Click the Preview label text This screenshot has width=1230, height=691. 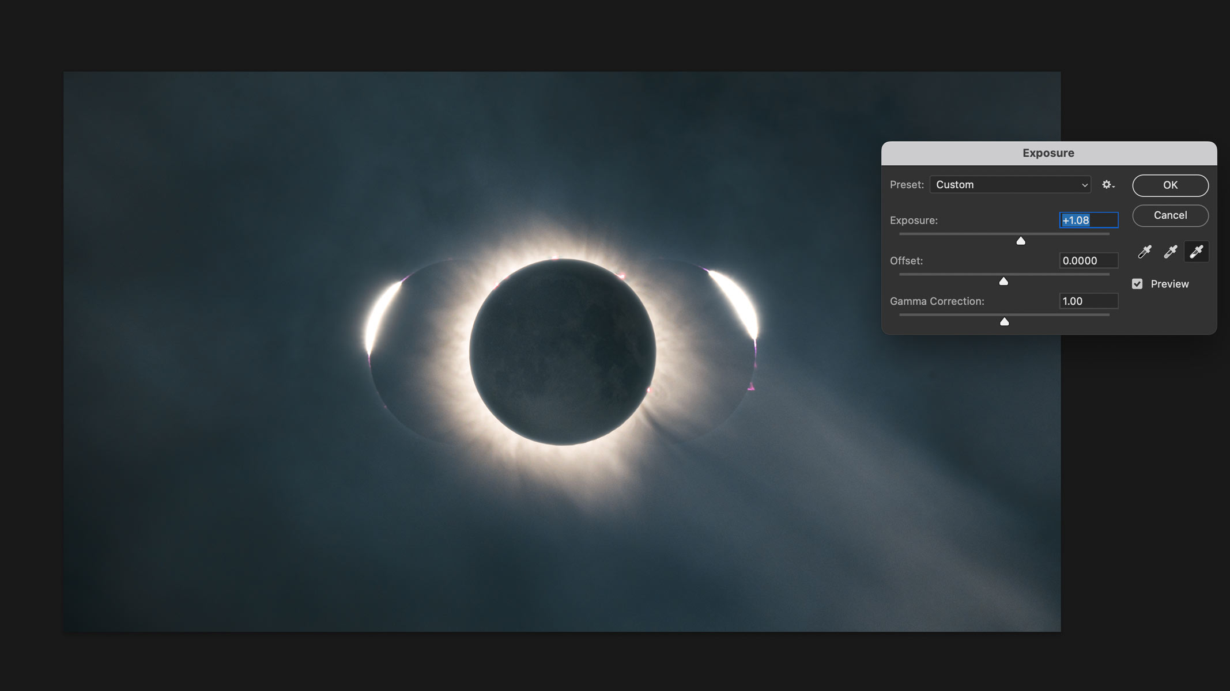point(1169,284)
